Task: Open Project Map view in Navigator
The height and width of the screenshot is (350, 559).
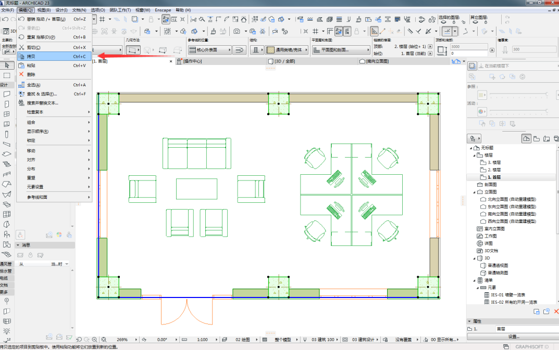Action: click(526, 138)
